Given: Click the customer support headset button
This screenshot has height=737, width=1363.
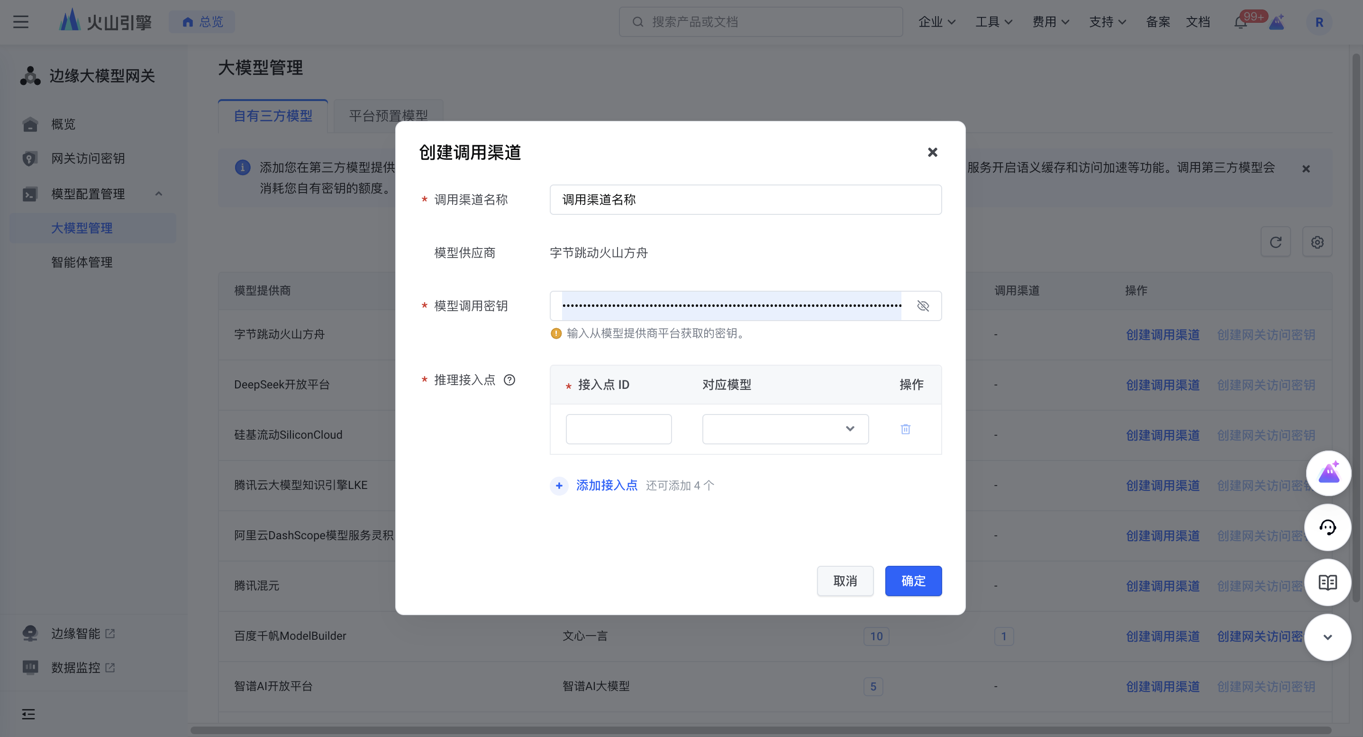Looking at the screenshot, I should [1327, 527].
